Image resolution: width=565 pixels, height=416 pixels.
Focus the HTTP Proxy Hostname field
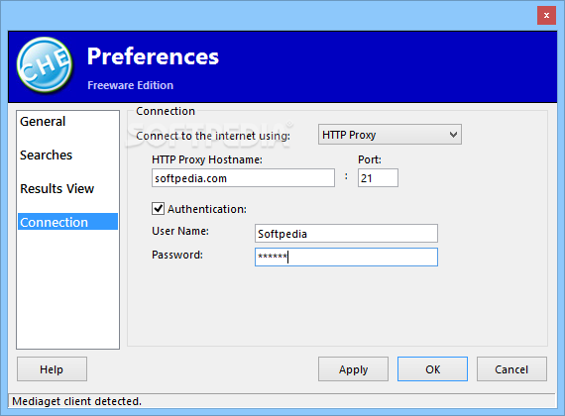pos(243,178)
